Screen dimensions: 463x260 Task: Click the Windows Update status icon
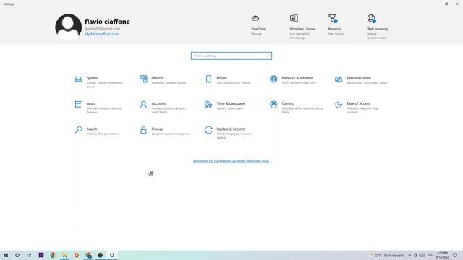294,18
